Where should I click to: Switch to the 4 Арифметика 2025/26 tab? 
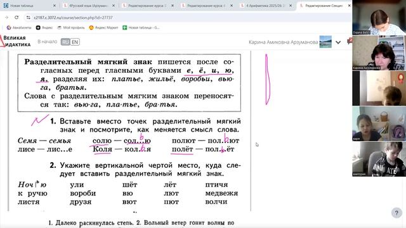(x=266, y=6)
